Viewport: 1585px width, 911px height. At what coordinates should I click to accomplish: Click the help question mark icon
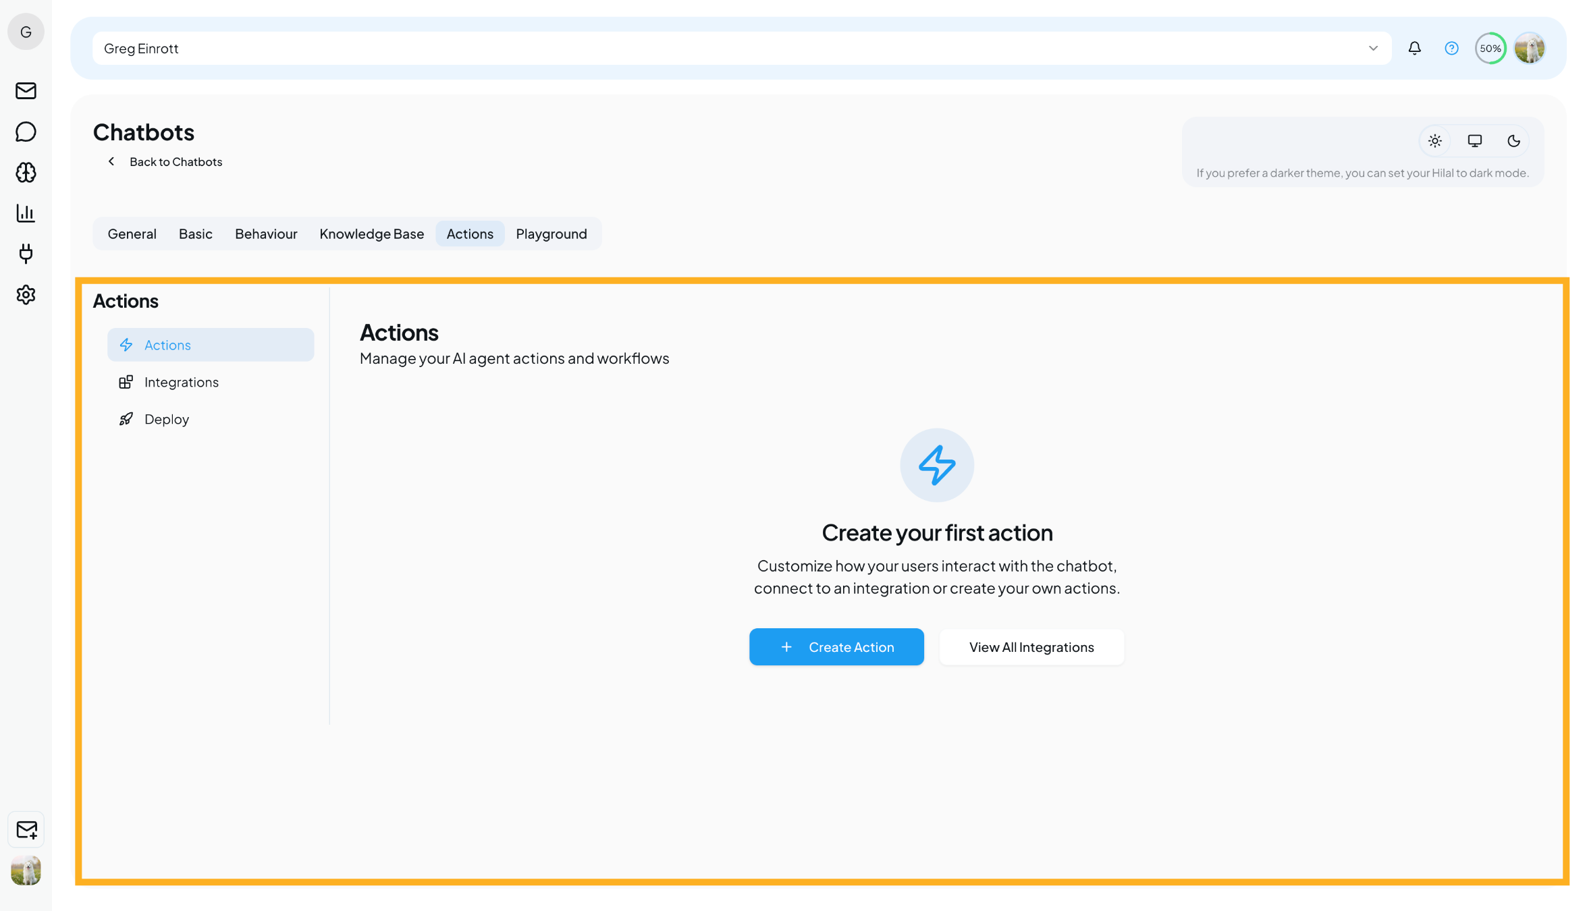coord(1451,48)
